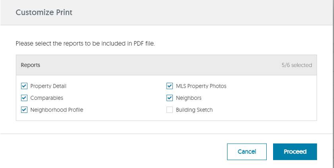This screenshot has height=168, width=334.
Task: Click the Property Detail label text
Action: click(48, 86)
